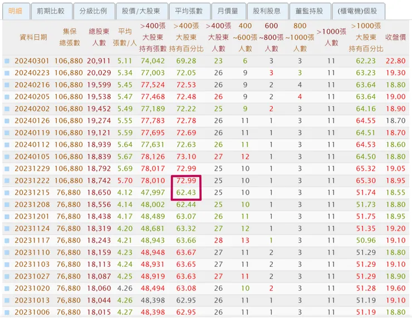
Task: Click the date 20231006
Action: tap(32, 312)
